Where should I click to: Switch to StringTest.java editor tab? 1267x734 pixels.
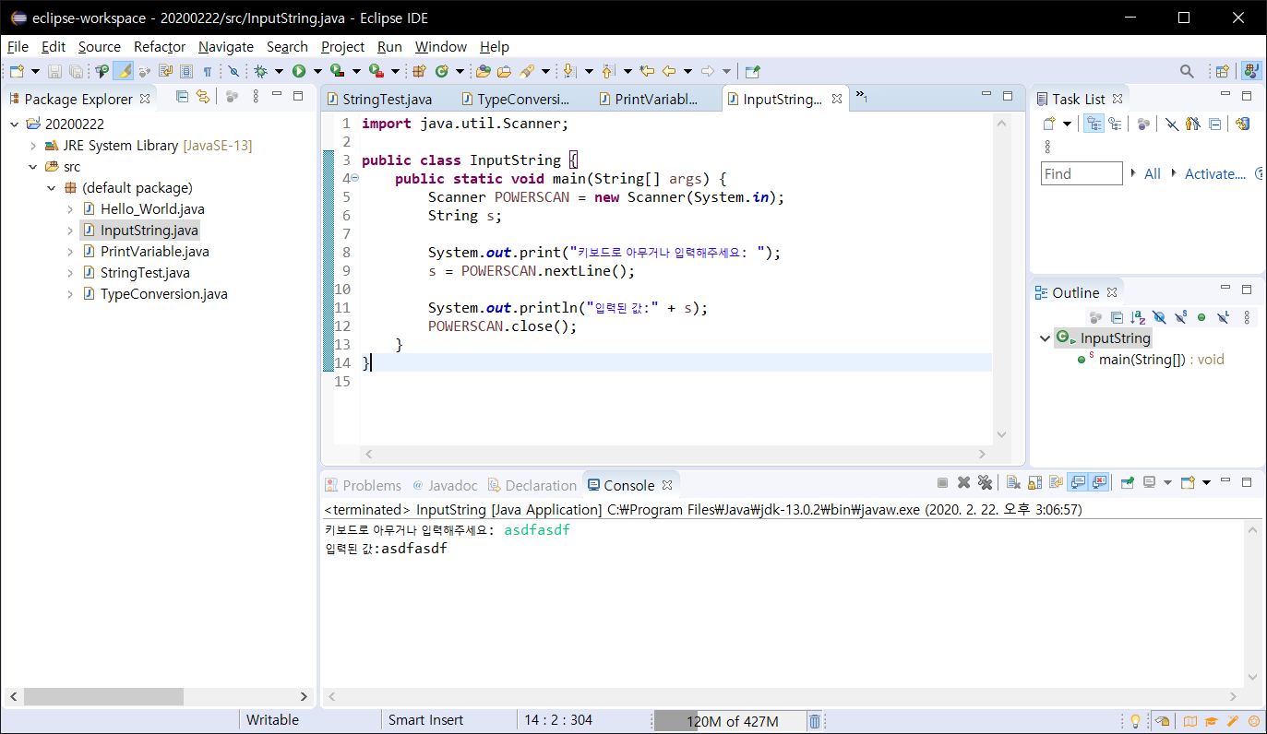coord(387,99)
